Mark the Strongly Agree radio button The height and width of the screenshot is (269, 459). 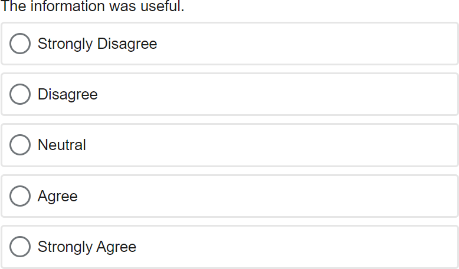(x=20, y=247)
